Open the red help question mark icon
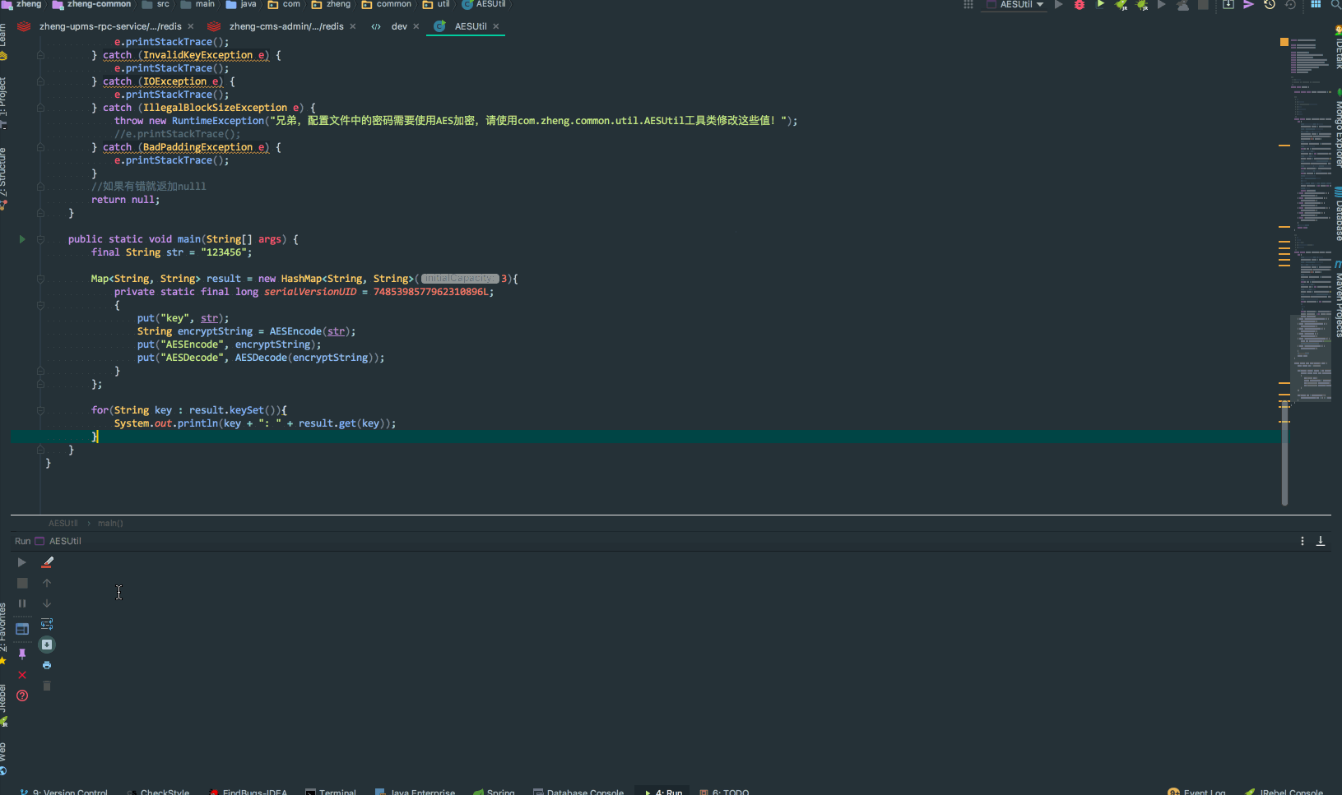This screenshot has height=795, width=1342. coord(22,696)
